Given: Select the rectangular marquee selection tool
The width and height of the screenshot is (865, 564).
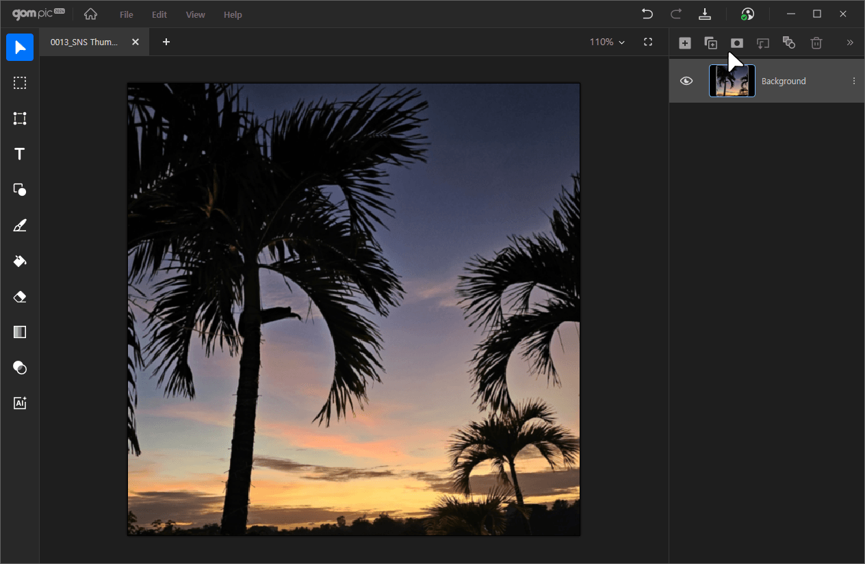Looking at the screenshot, I should pyautogui.click(x=20, y=83).
